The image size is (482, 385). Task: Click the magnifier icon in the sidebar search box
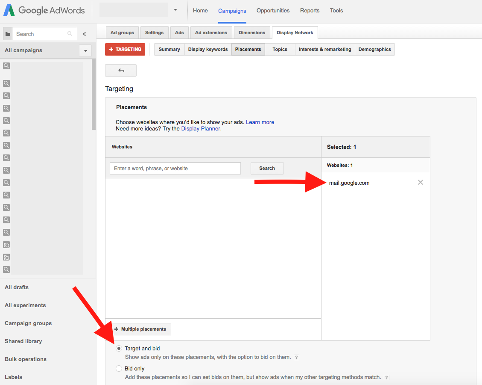[x=69, y=33]
